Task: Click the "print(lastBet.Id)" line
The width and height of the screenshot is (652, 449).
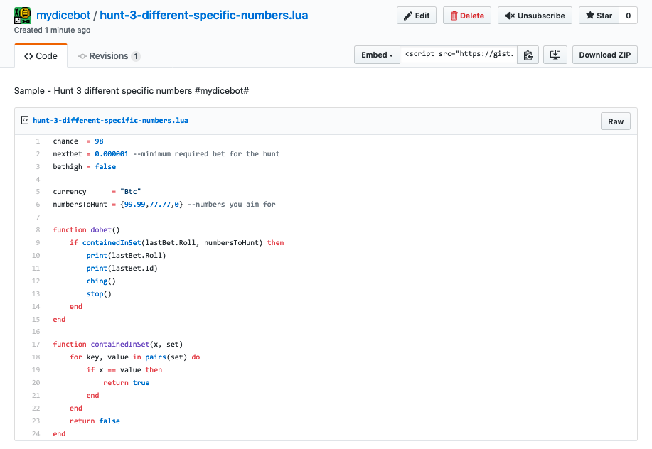Action: [x=122, y=269]
